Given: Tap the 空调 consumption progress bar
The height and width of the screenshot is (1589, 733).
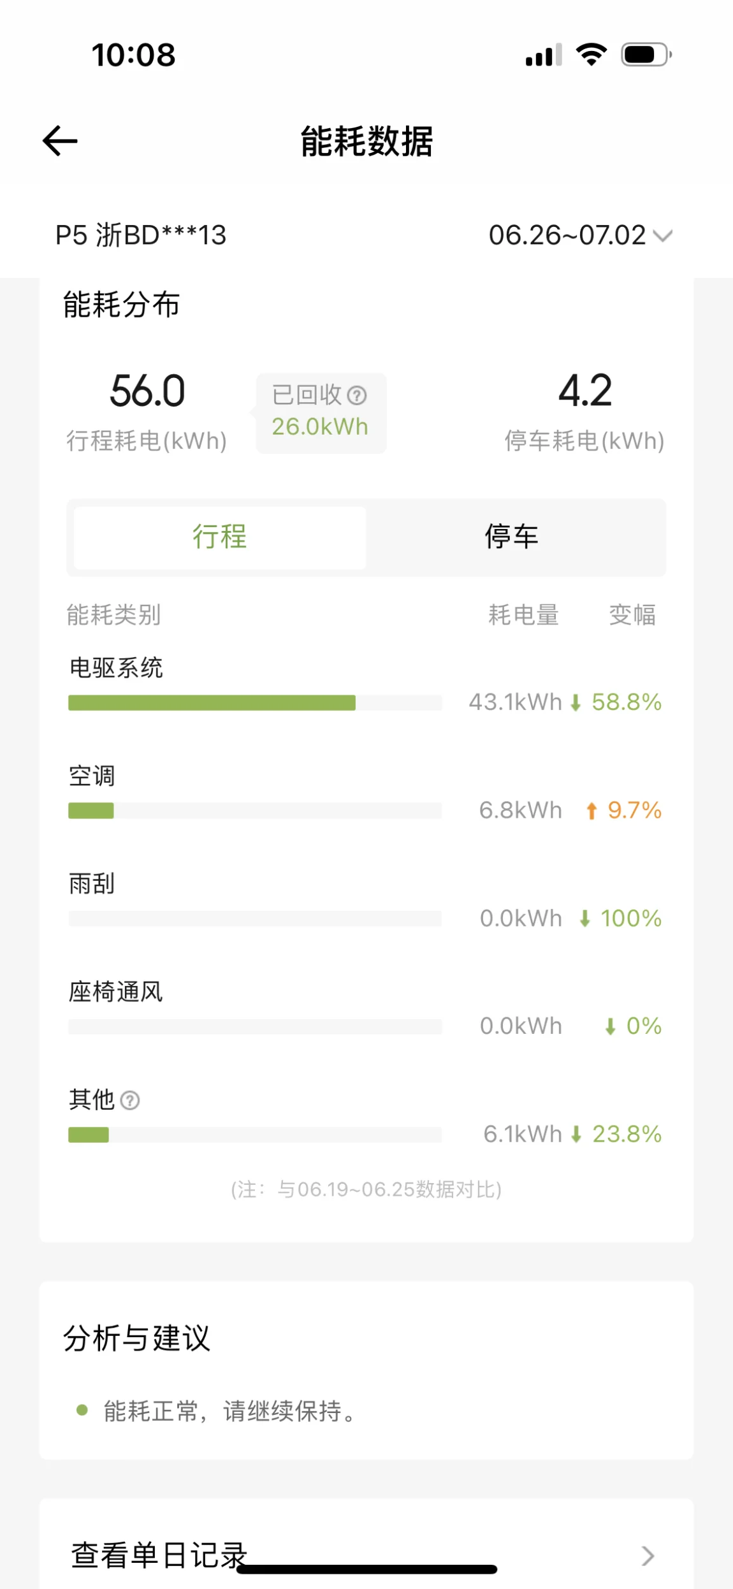Looking at the screenshot, I should click(x=91, y=811).
